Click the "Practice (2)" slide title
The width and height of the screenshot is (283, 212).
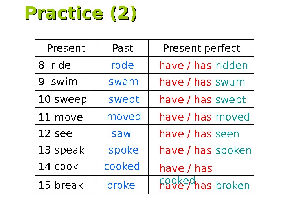81,14
